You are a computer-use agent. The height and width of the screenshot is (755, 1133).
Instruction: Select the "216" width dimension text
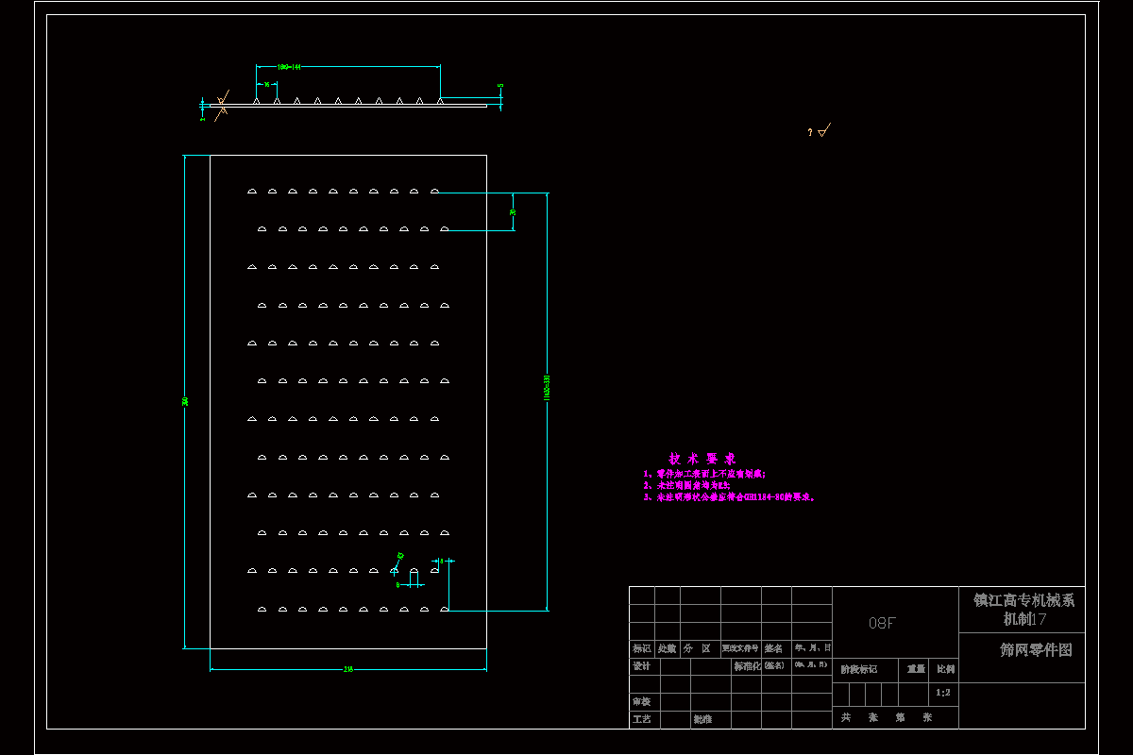pyautogui.click(x=347, y=668)
